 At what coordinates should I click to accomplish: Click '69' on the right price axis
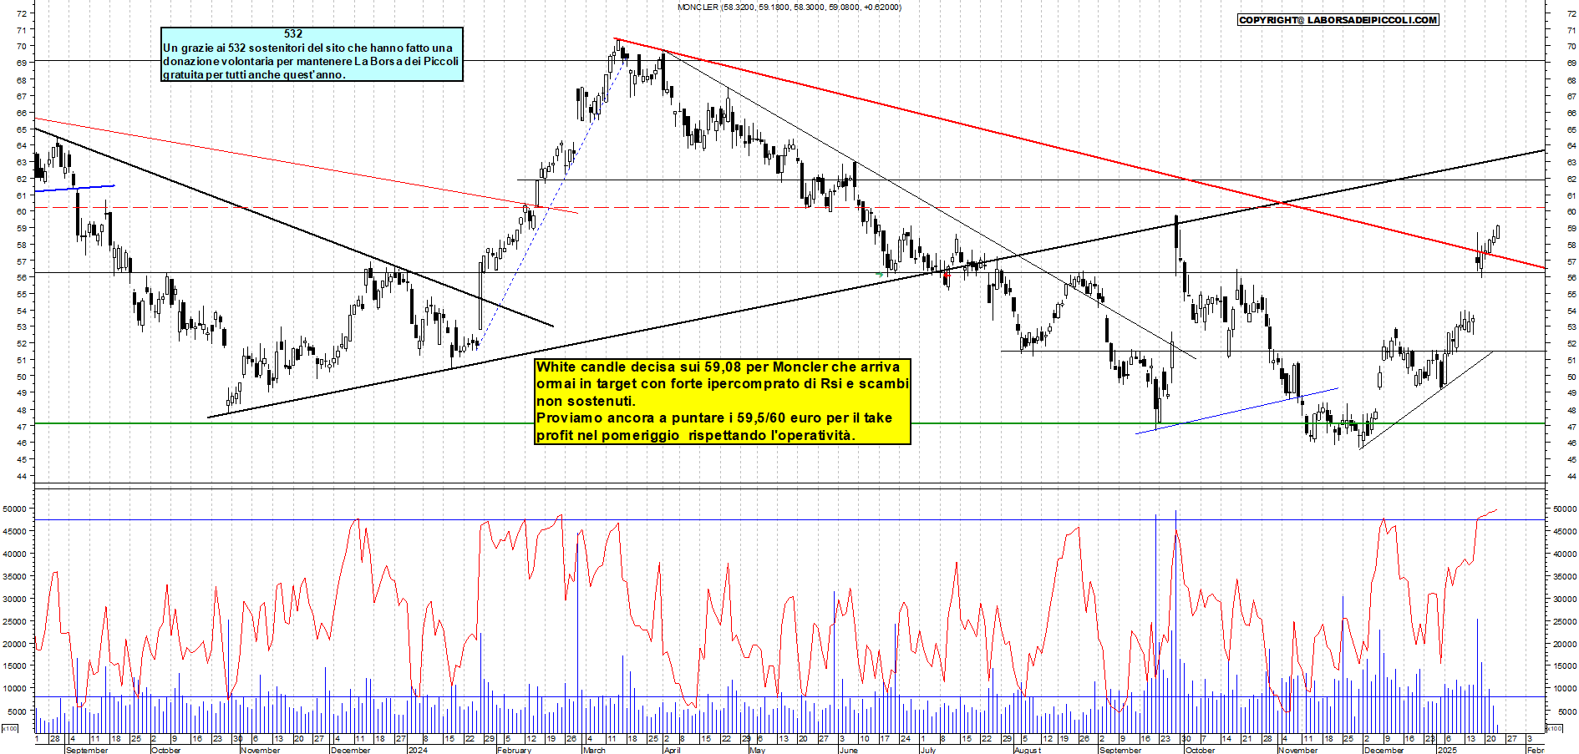(x=1571, y=63)
